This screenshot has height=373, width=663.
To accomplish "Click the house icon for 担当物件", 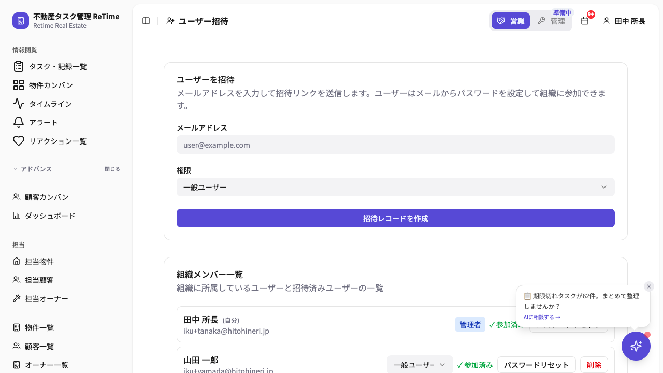I will click(x=17, y=261).
